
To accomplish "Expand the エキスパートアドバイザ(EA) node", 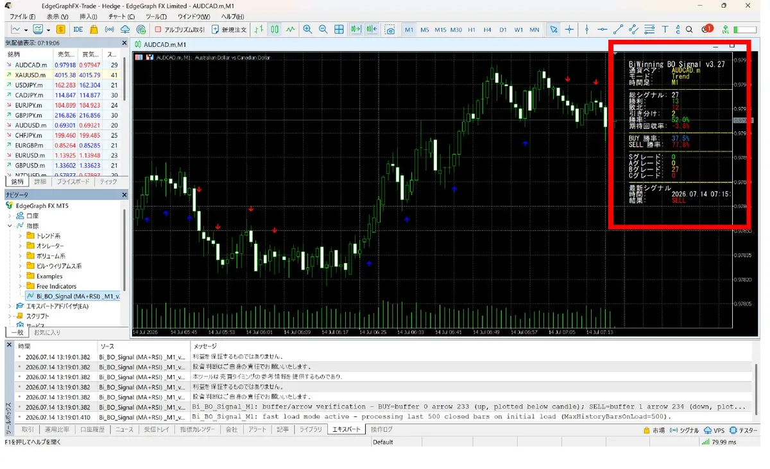I will pyautogui.click(x=10, y=306).
